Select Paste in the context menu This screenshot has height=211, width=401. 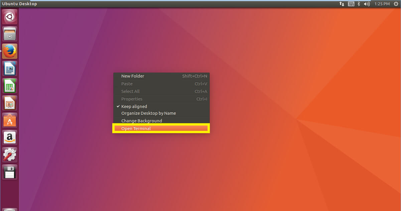pyautogui.click(x=161, y=84)
